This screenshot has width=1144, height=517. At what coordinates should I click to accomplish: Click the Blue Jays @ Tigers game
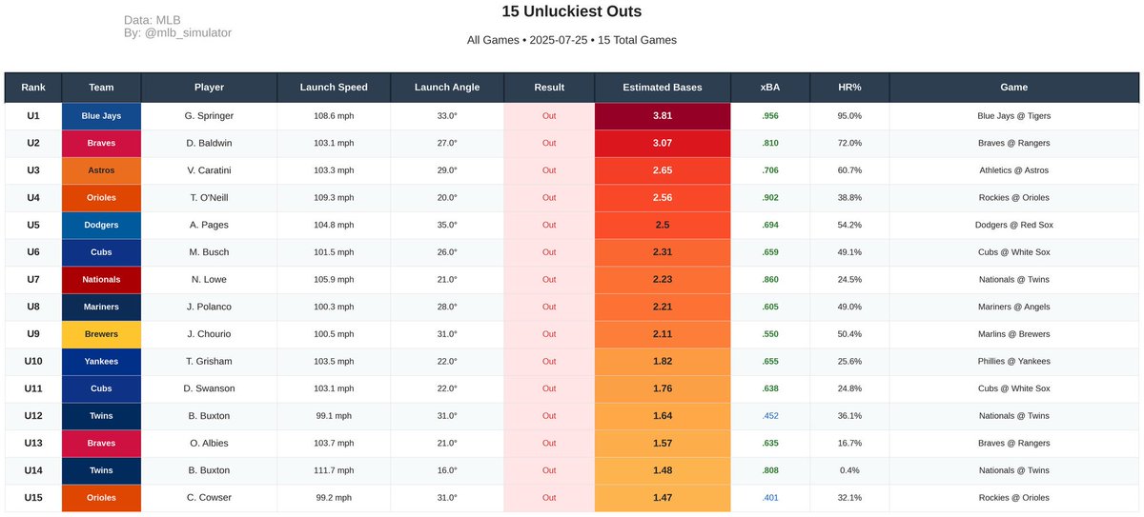pyautogui.click(x=1014, y=115)
